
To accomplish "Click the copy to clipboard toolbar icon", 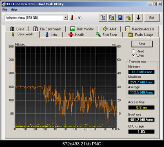I will pos(103,18).
